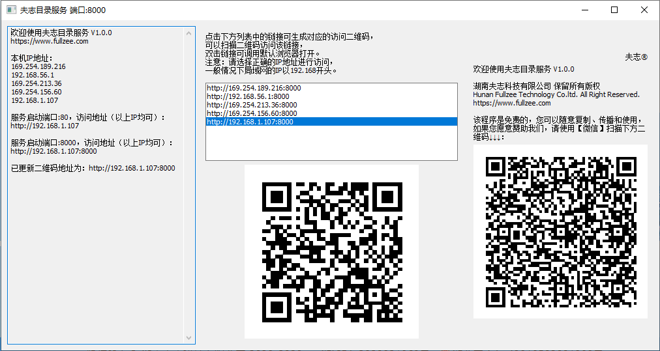Select highlighted link http://192.168.1.107:8000
Image resolution: width=660 pixels, height=351 pixels.
(331, 122)
